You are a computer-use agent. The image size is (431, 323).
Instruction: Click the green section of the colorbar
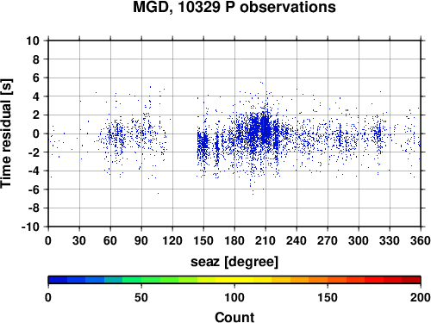151,280
